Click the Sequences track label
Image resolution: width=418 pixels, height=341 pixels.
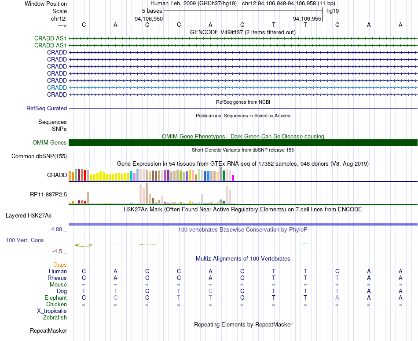coord(52,122)
